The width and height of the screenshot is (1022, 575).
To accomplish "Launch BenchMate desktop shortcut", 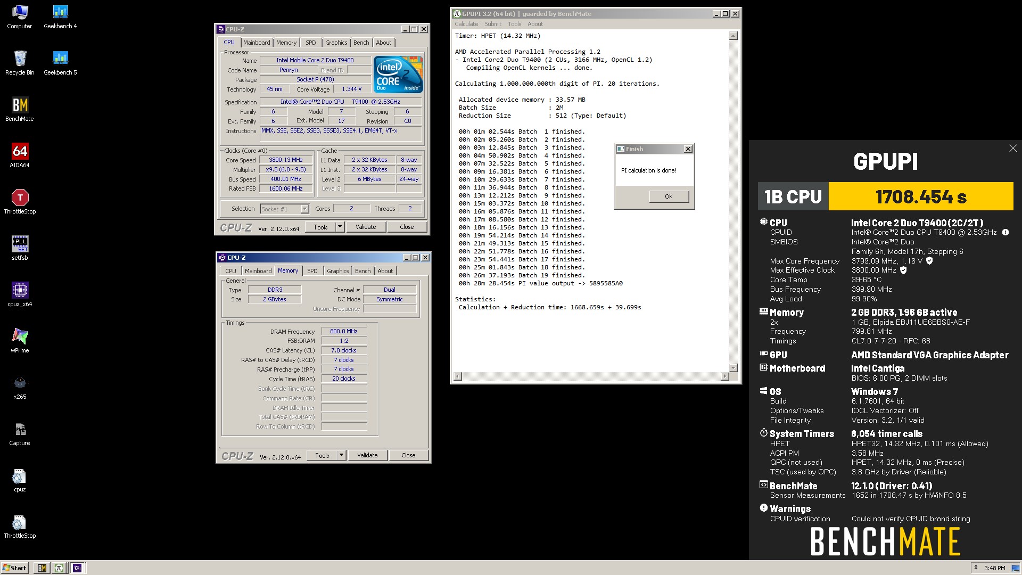I will coord(20,109).
